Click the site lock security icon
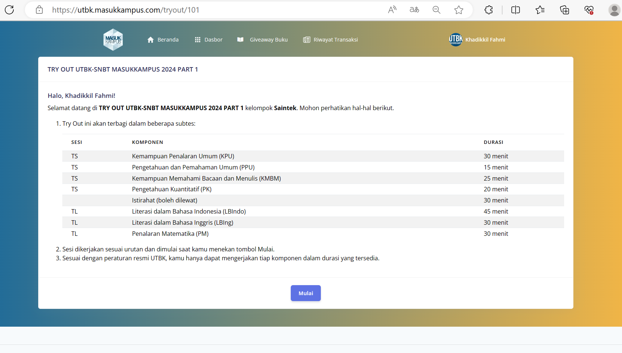622x353 pixels. (39, 10)
